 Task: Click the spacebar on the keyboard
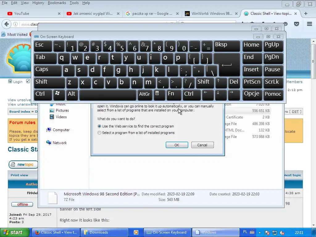pyautogui.click(x=108, y=95)
